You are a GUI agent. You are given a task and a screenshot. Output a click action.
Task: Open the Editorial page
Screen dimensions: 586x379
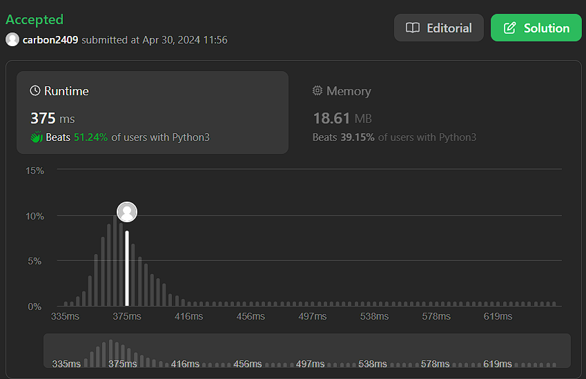coord(439,28)
